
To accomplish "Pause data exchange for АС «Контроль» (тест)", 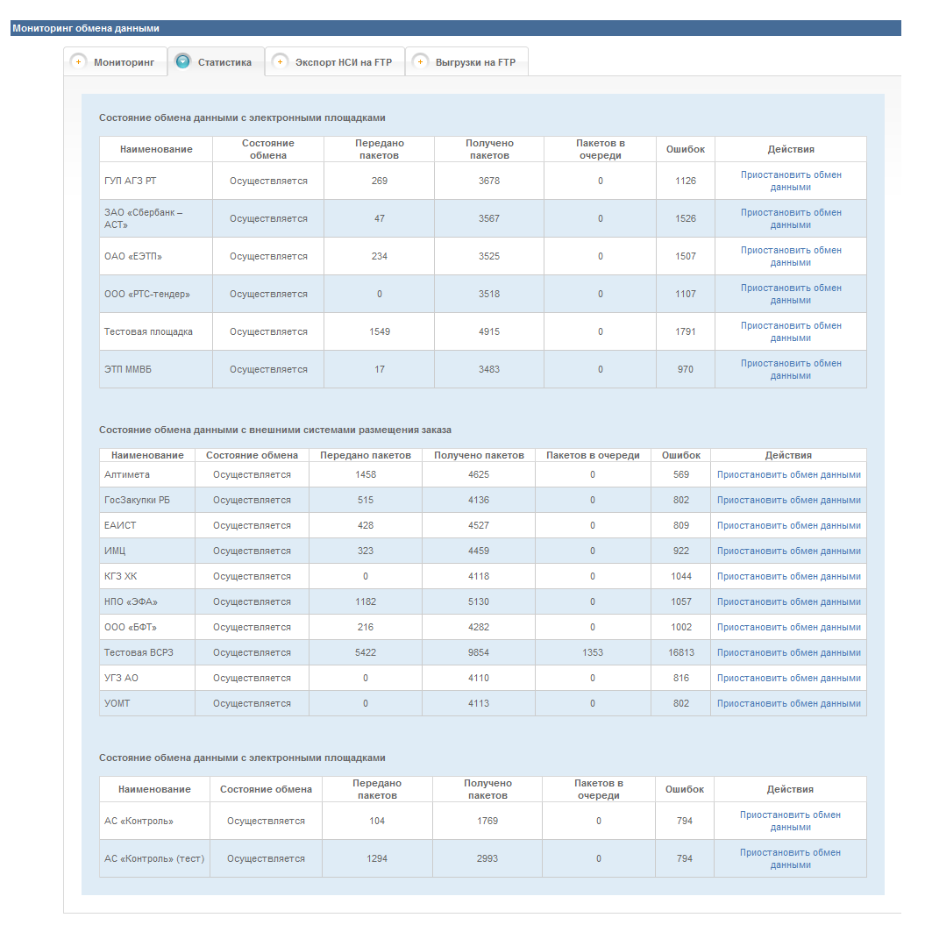I will pyautogui.click(x=790, y=859).
